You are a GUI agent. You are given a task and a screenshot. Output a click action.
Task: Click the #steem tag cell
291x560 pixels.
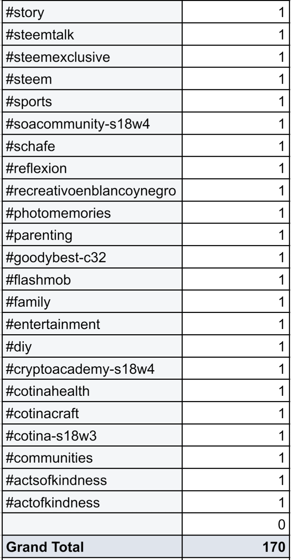pos(92,79)
